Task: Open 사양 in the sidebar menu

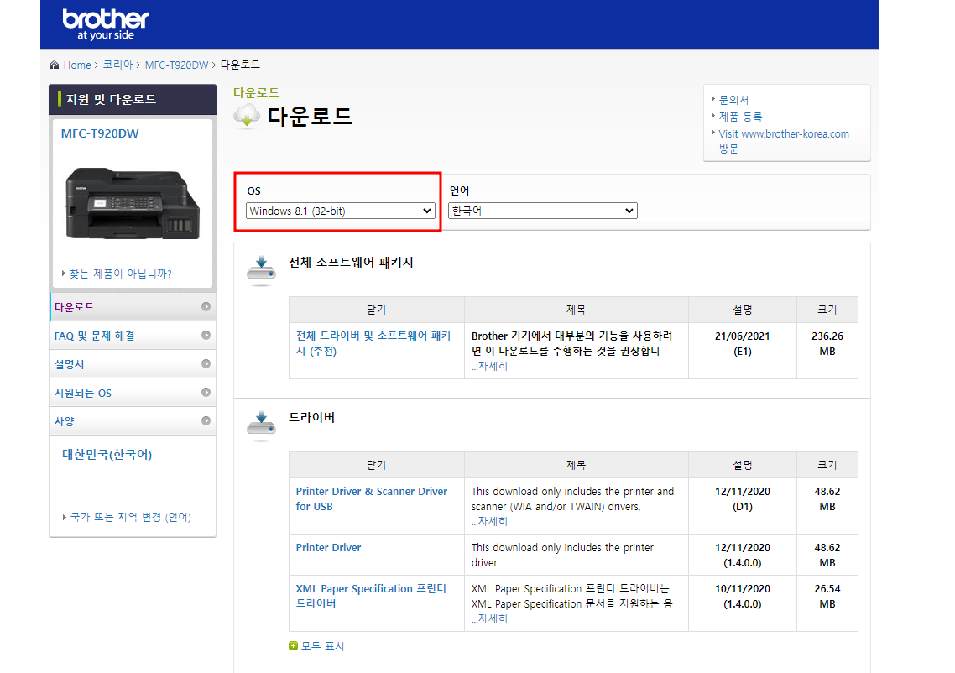Action: point(132,421)
